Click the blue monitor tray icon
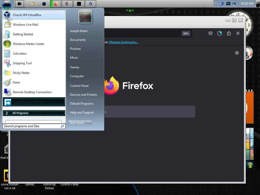Screen dimensions: 260x195 pos(228,4)
